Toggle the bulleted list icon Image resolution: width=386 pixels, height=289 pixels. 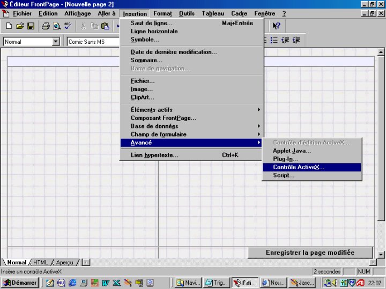click(x=274, y=40)
